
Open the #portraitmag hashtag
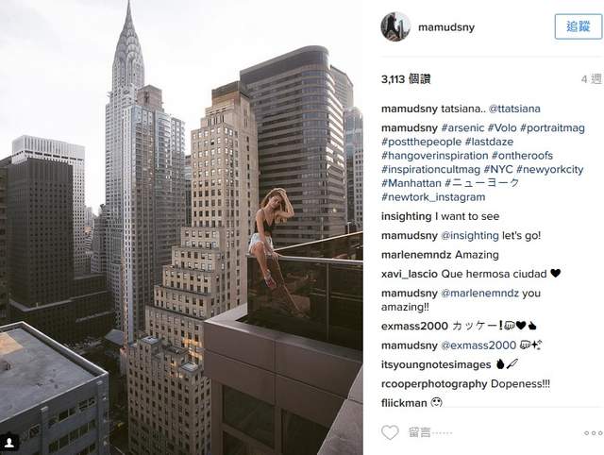pyautogui.click(x=552, y=127)
